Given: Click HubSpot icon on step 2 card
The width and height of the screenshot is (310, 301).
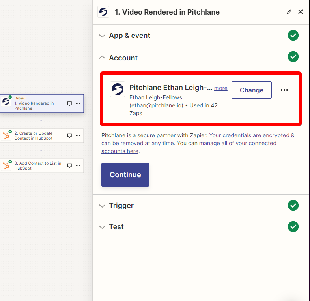Looking at the screenshot, I should pyautogui.click(x=6, y=136).
